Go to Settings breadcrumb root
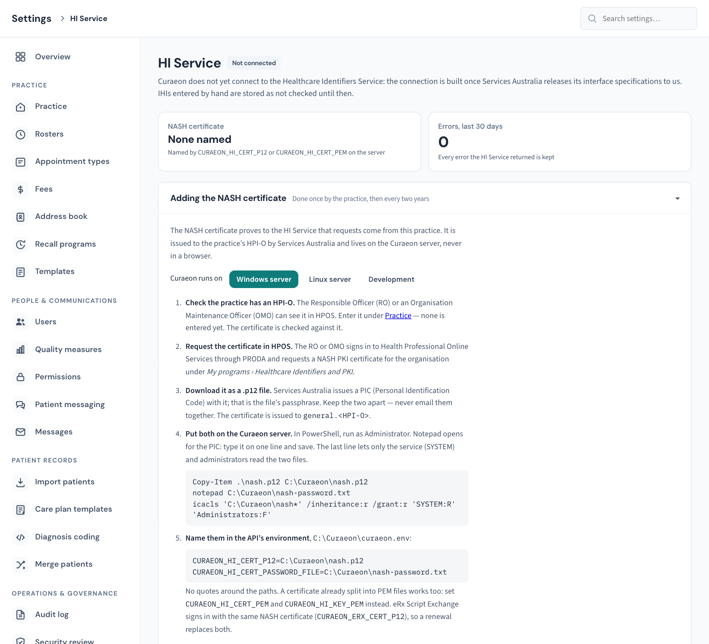Viewport: 709px width, 644px height. click(x=32, y=18)
